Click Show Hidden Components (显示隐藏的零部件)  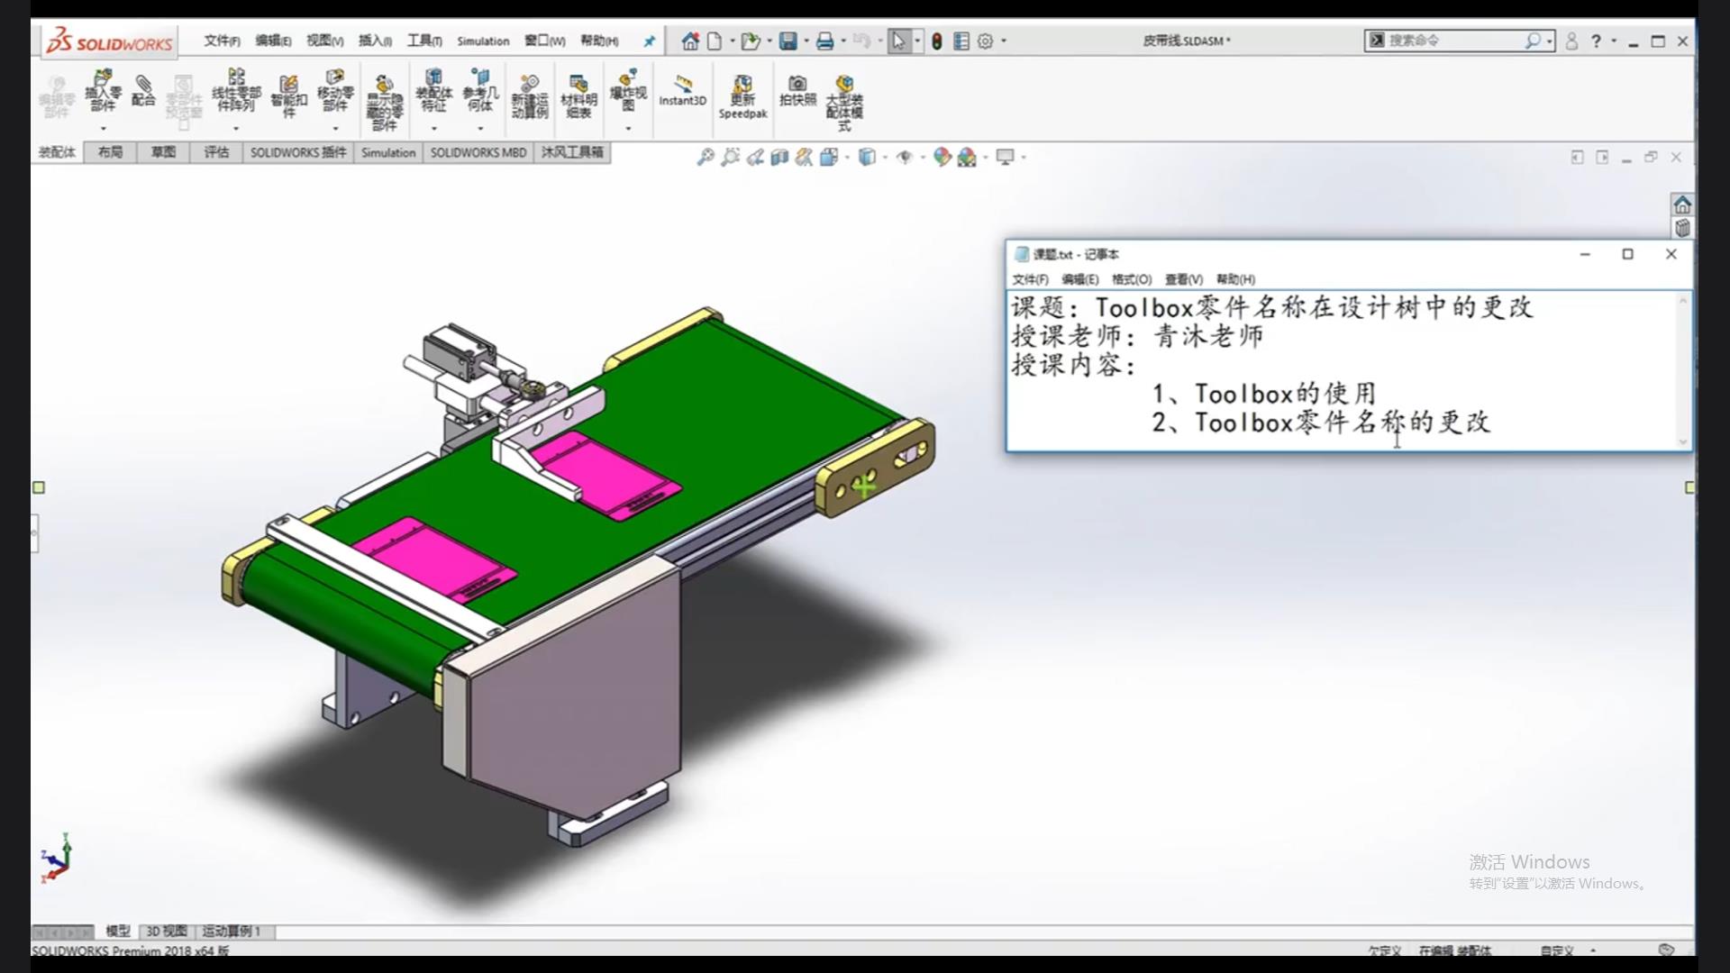coord(385,103)
